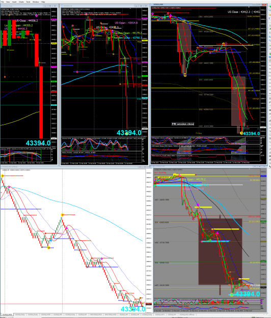Open the Insert menu
Viewport: 271px width, 318px height.
[14, 2]
